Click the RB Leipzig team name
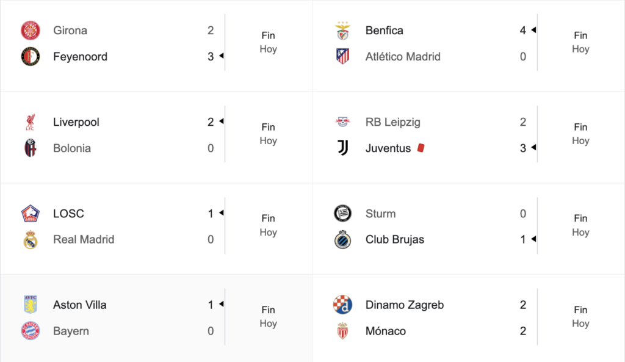625x362 pixels. click(x=392, y=122)
